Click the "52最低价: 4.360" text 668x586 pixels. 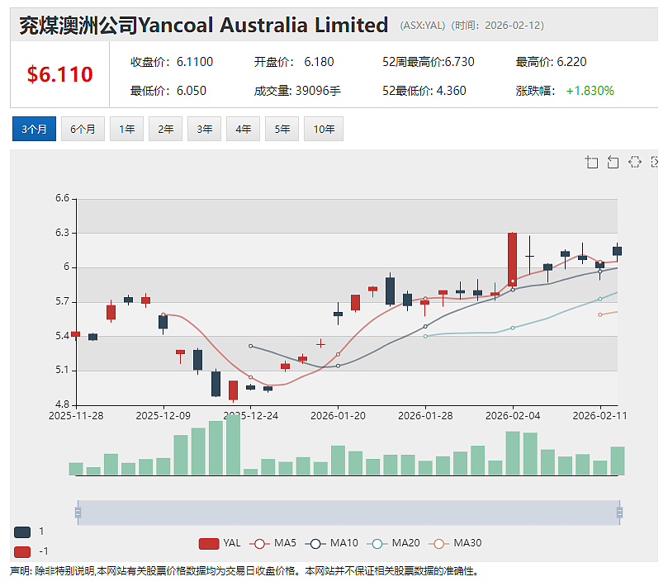(x=424, y=91)
